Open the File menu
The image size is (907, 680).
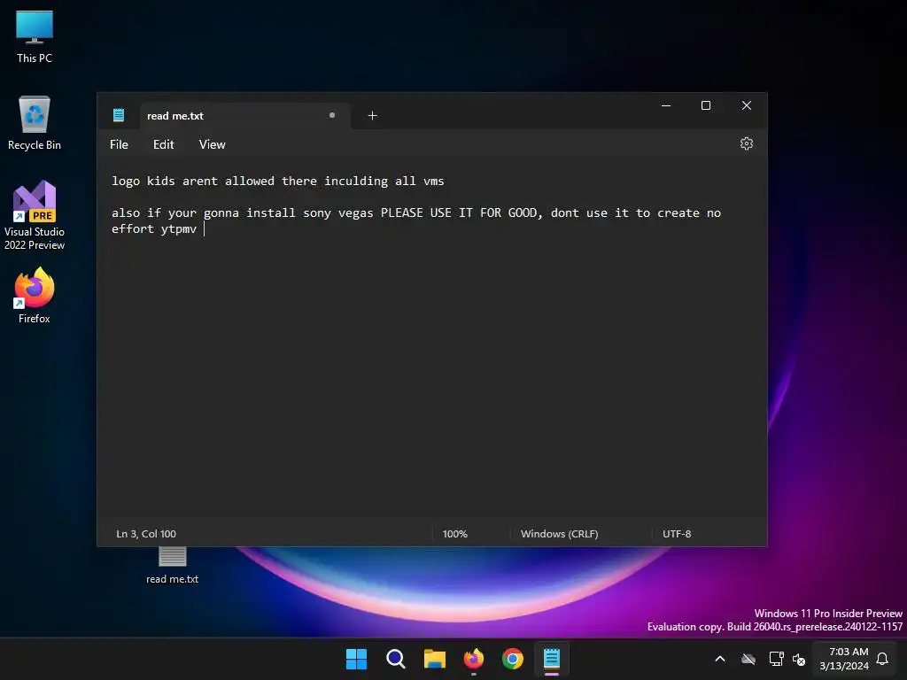tap(120, 144)
